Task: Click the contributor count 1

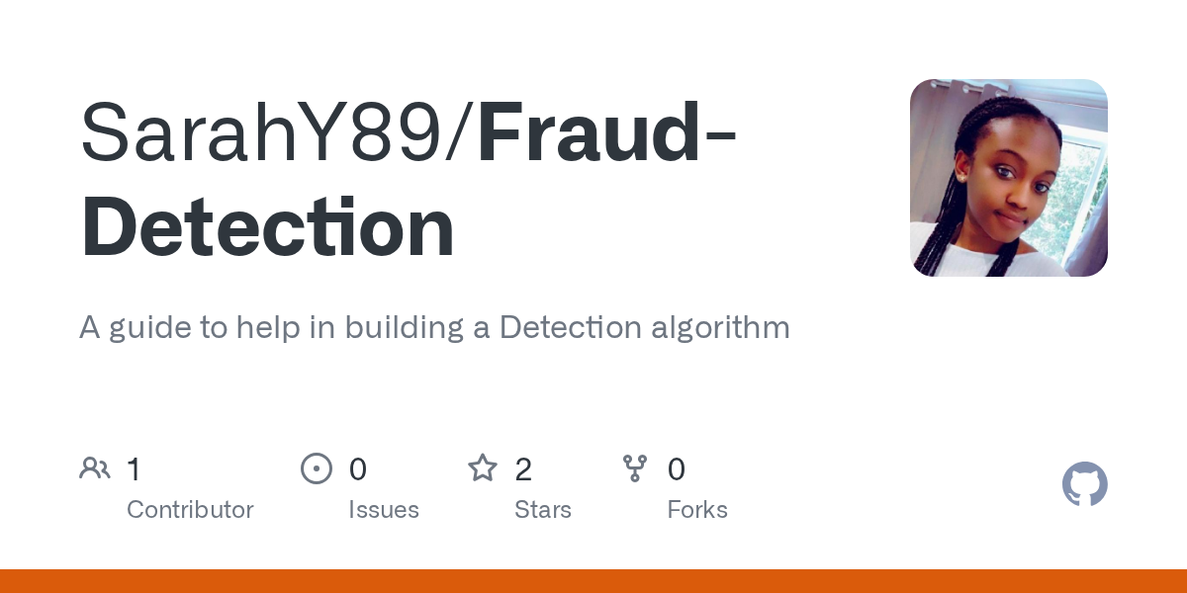Action: (134, 468)
